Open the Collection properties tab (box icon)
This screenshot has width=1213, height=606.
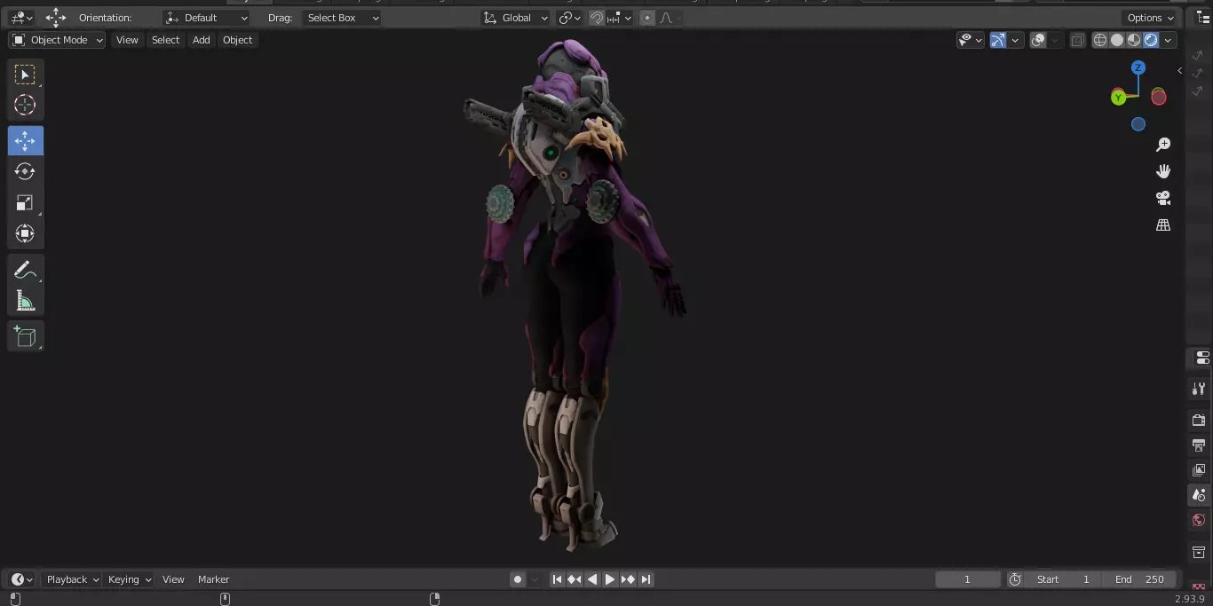pos(1199,552)
